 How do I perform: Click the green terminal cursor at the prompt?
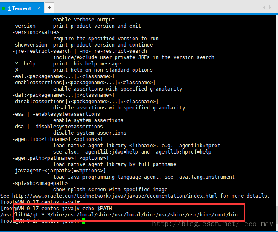point(84,221)
